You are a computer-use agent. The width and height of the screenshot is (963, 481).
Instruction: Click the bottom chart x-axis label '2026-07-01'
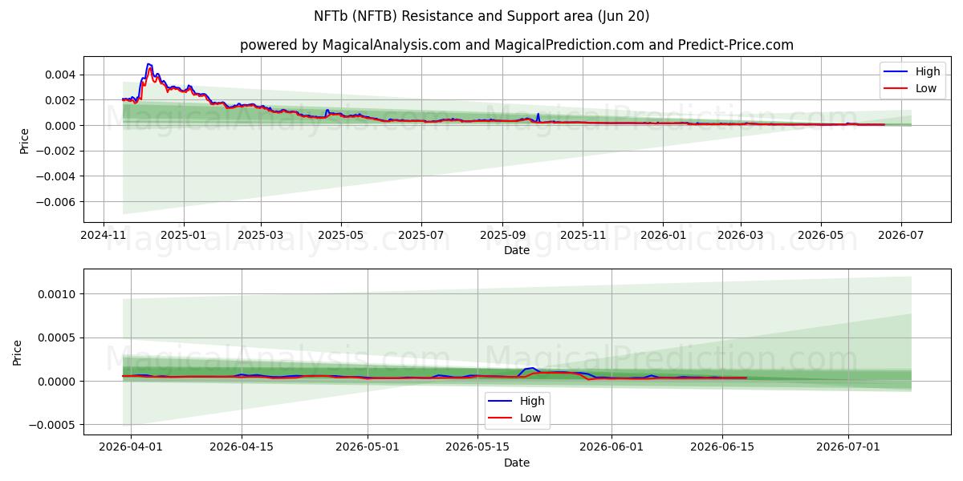tap(848, 447)
